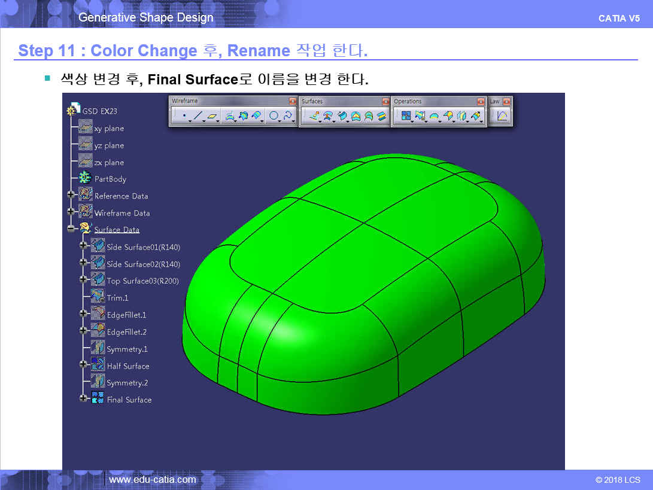Pick the Plane tool in Wireframe toolbar
The height and width of the screenshot is (490, 653).
(x=213, y=116)
